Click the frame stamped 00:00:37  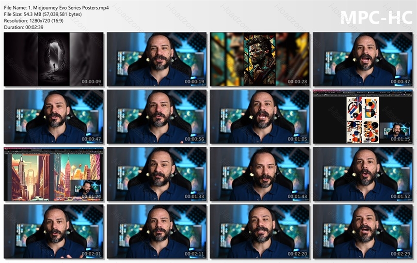363,59
